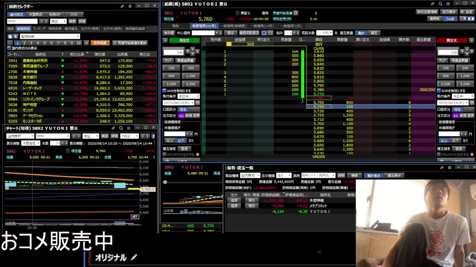The width and height of the screenshot is (476, 267).
Task: Enable sell-side IFD/IFOで注文する checkbox
Action: click(x=164, y=155)
